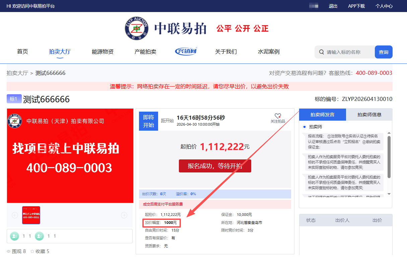Click start time 2026-04-30 10:00:00开始
The height and width of the screenshot is (261, 407).
(198, 124)
